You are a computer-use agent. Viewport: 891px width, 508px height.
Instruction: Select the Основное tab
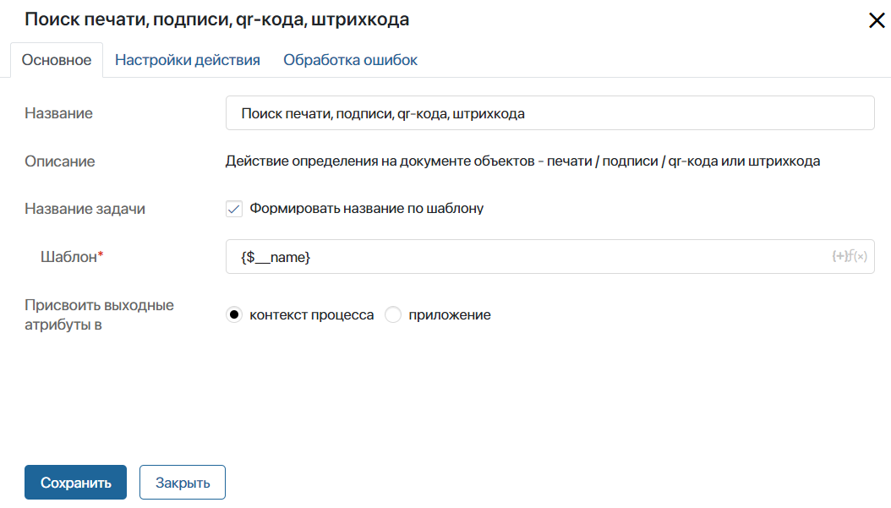point(56,60)
